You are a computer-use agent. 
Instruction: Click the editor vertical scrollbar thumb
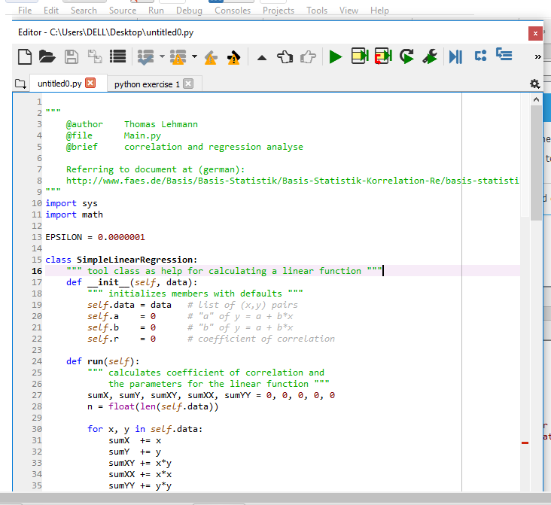(536, 163)
